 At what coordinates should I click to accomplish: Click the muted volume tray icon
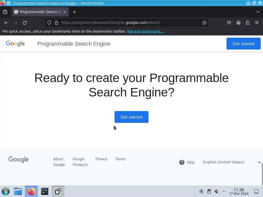coord(217,191)
